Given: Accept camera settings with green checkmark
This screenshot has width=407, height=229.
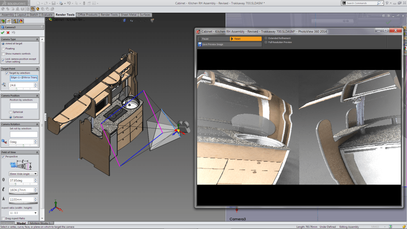Looking at the screenshot, I should [3, 33].
